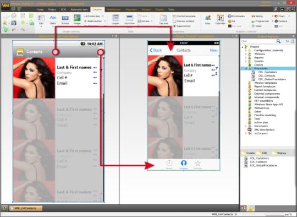This screenshot has width=297, height=217.
Task: Add a Calendar control
Action: [220, 20]
